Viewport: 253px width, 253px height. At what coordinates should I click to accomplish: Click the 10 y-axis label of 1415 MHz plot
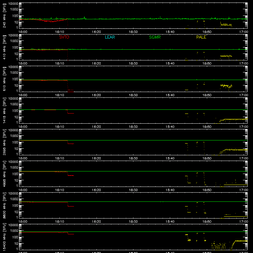coord(16,117)
